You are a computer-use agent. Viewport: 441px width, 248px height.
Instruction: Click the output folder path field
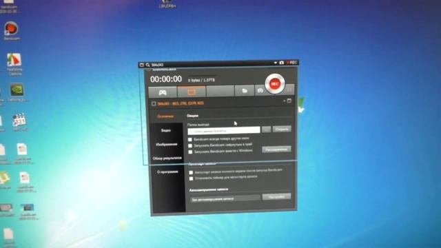[224, 130]
